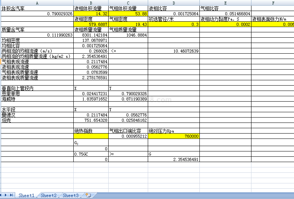Image resolution: width=294 pixels, height=199 pixels.
Task: Click the cell with value 10.46072639
Action: point(173,51)
